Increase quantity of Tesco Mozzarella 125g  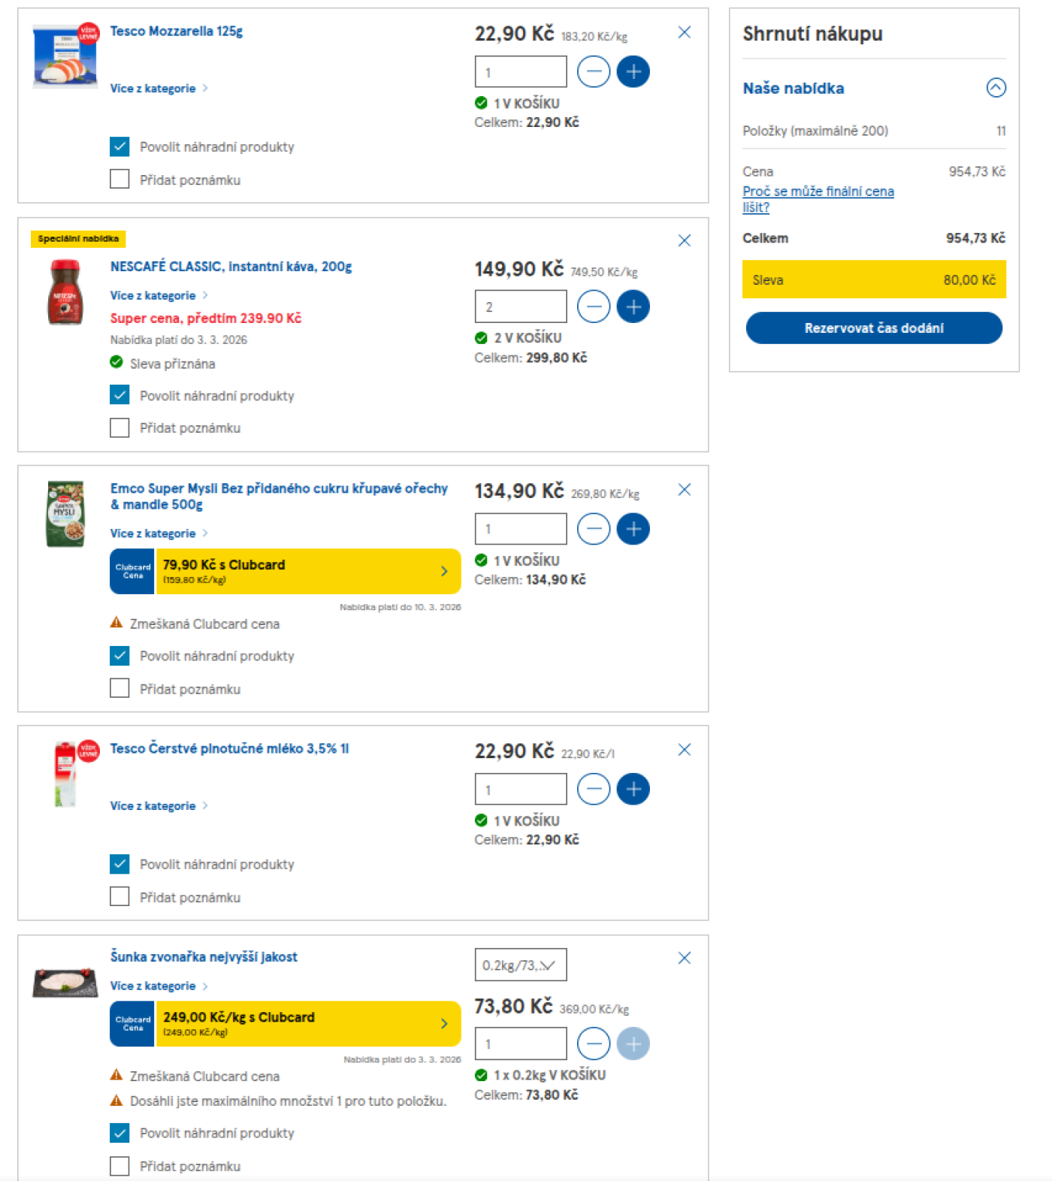[632, 71]
